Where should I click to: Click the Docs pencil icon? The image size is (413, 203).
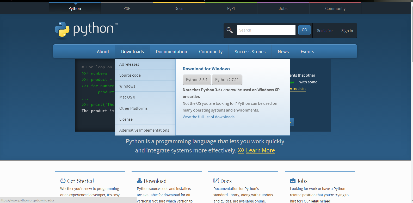click(216, 181)
